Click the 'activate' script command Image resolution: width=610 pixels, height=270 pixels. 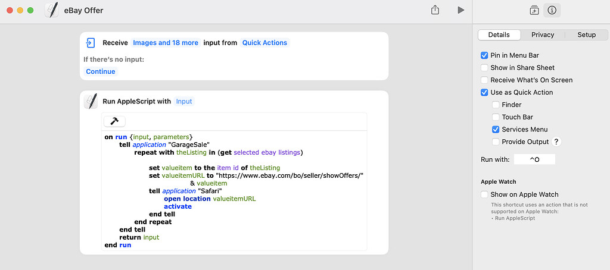pos(178,206)
